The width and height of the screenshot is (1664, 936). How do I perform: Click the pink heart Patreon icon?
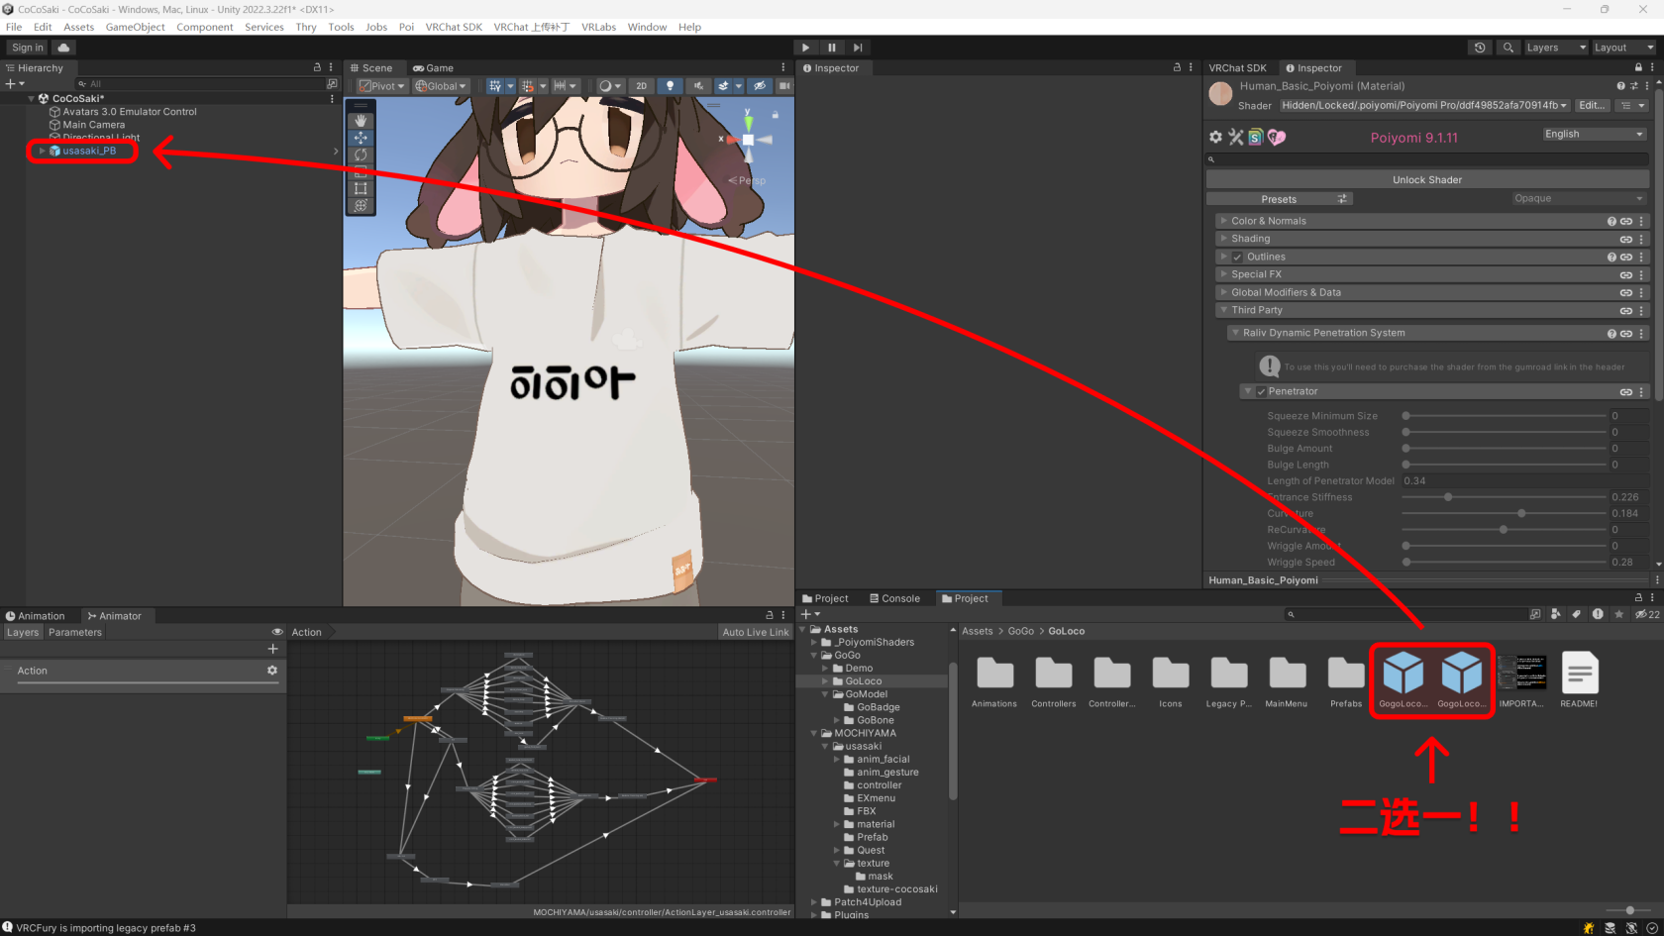pos(1277,138)
